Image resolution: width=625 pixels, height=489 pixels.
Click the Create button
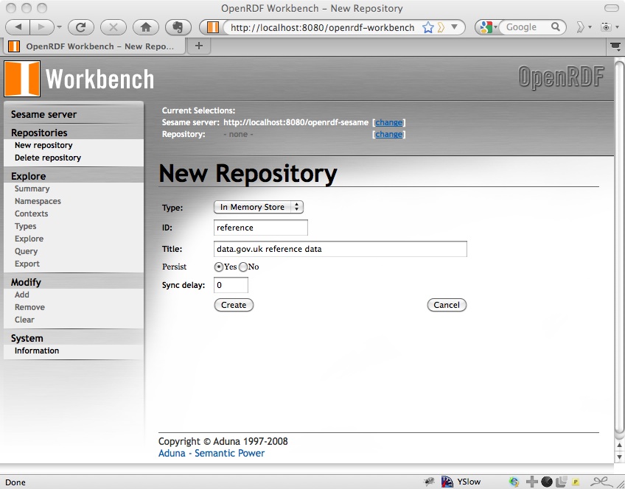click(x=234, y=305)
